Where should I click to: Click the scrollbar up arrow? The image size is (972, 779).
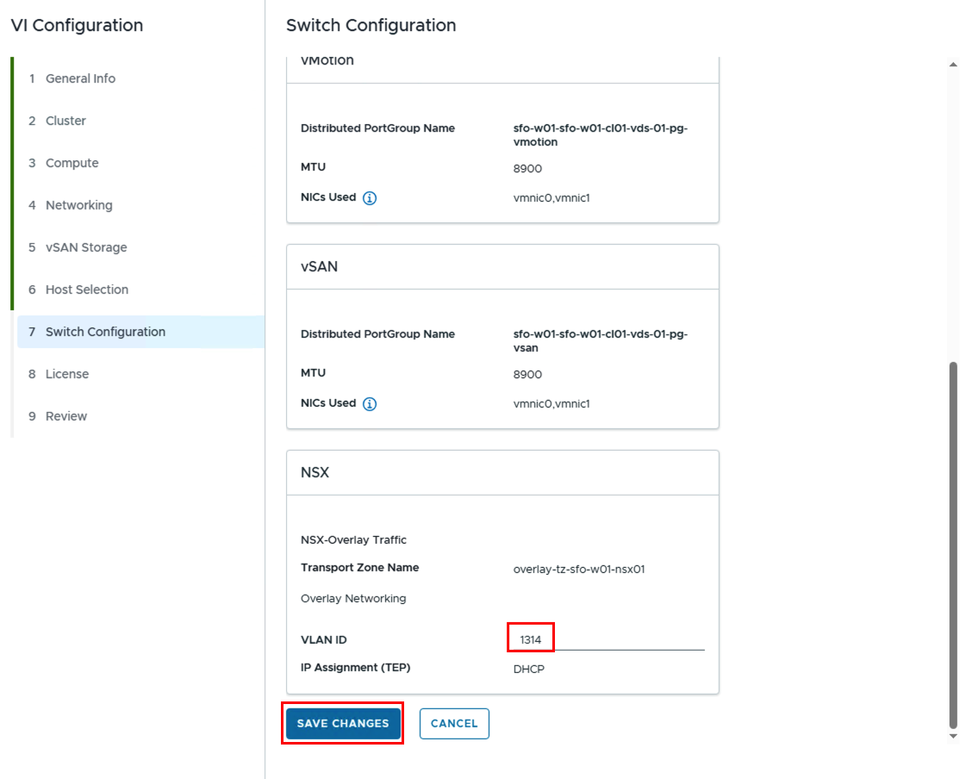point(953,65)
